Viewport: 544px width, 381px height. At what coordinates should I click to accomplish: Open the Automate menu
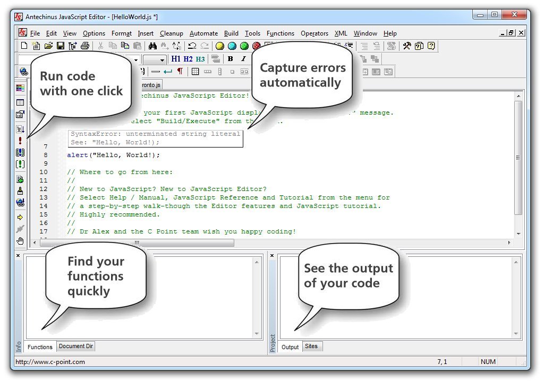pos(203,33)
